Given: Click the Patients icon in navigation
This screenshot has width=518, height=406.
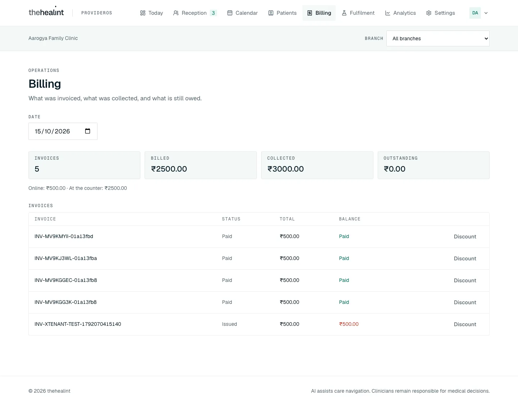Looking at the screenshot, I should click(x=271, y=13).
